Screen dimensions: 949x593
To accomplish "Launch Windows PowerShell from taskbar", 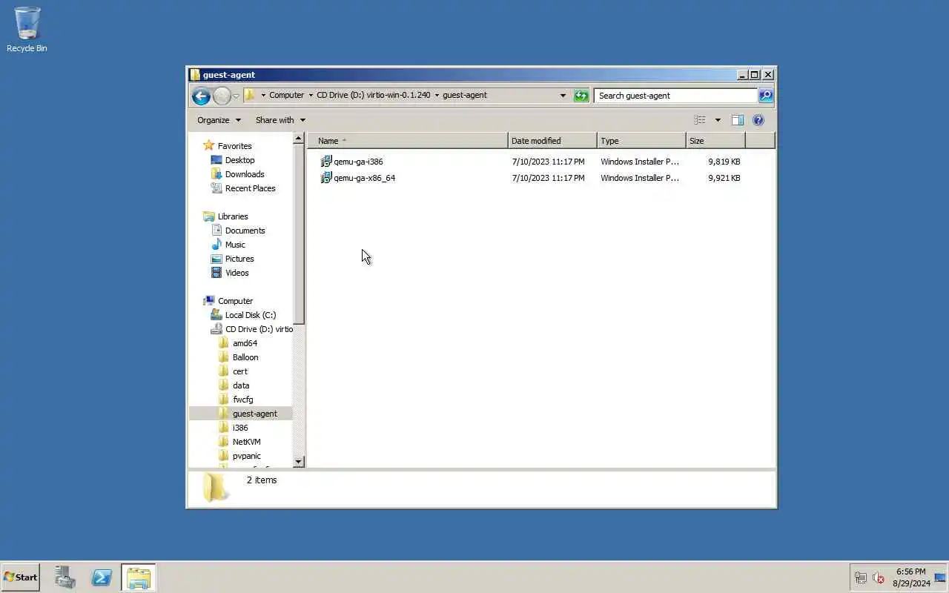I will 102,577.
